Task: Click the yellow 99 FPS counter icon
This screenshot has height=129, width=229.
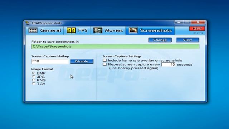Action: (x=71, y=30)
